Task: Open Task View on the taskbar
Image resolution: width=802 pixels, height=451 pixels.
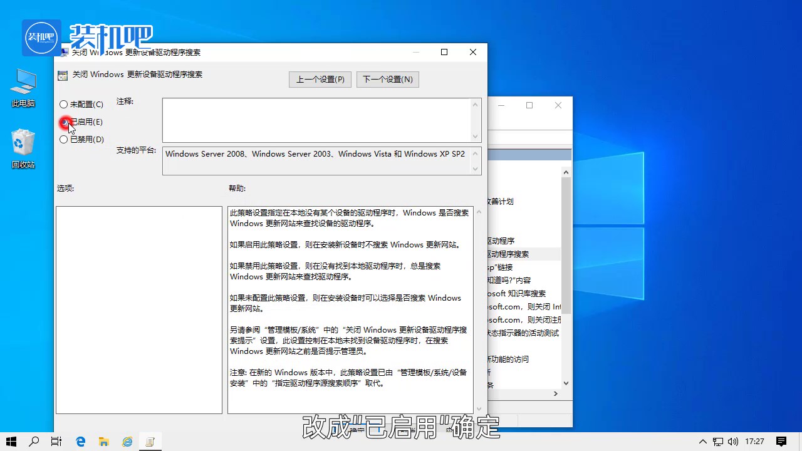Action: click(56, 441)
